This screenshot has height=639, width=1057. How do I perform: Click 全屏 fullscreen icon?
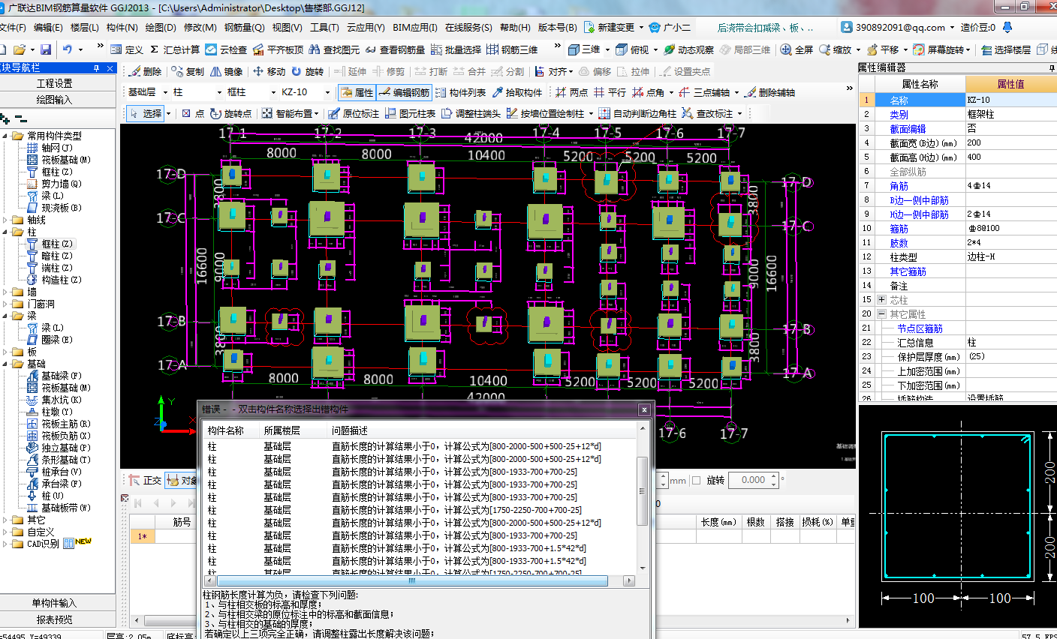click(x=786, y=49)
